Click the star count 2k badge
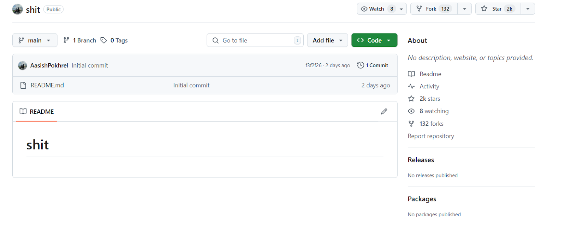Screen dimensions: 565x230 click(510, 9)
